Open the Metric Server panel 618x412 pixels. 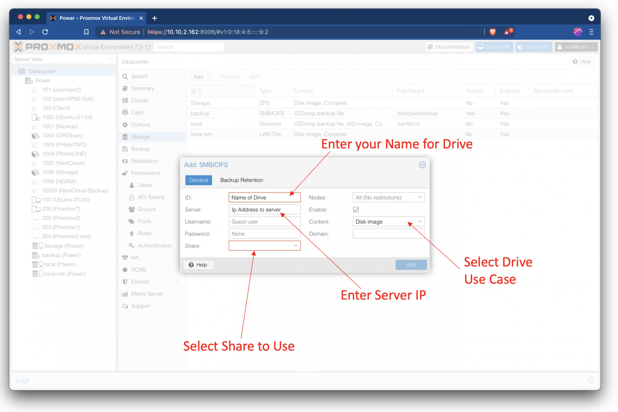pyautogui.click(x=146, y=294)
